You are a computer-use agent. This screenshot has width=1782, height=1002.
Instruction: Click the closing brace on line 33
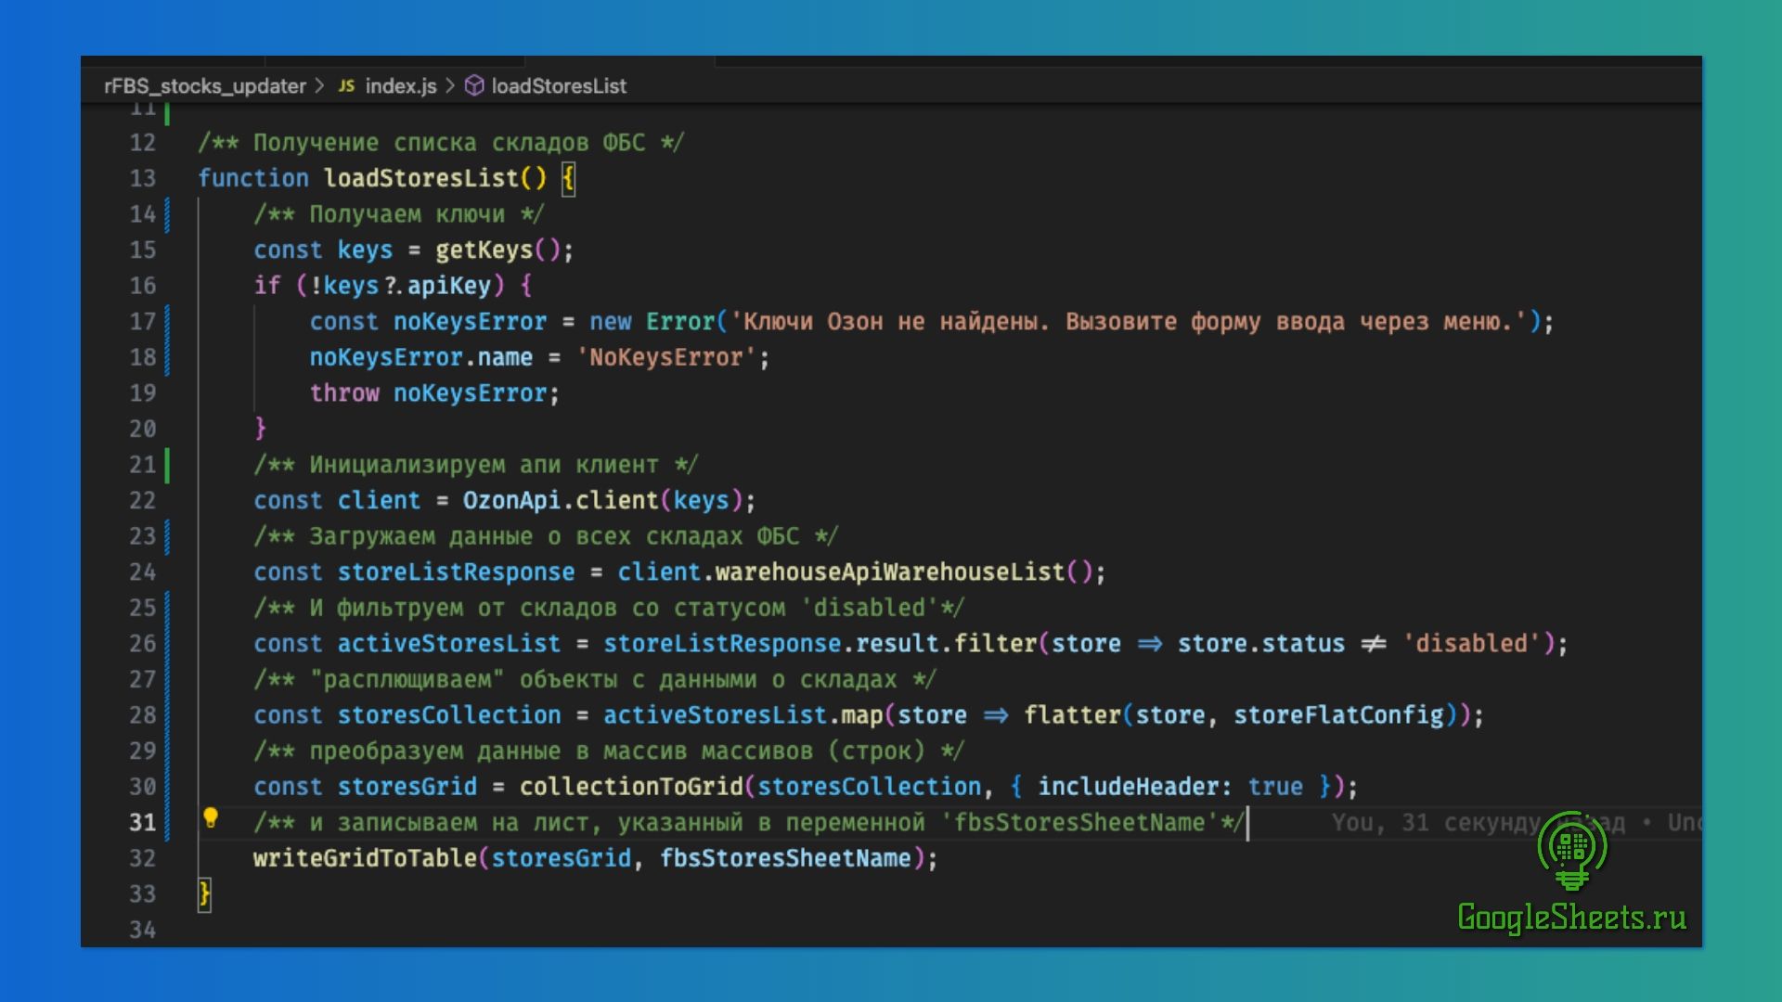204,894
